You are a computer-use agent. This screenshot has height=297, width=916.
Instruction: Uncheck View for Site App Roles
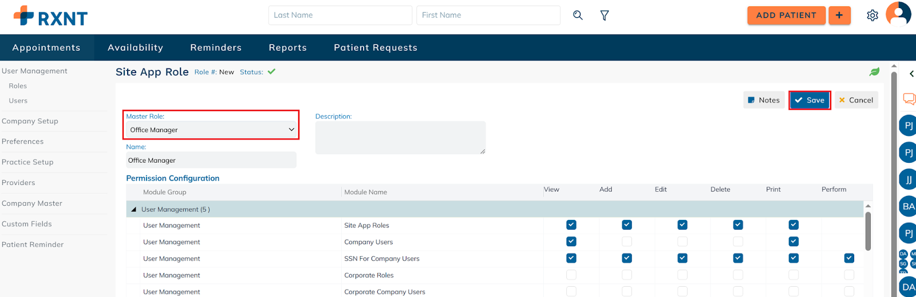click(x=571, y=225)
